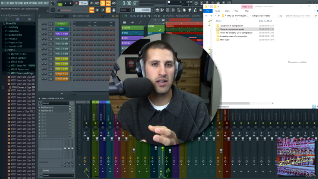318x179 pixels.
Task: Select the KICK pattern in the picker panel
Action: click(x=132, y=38)
